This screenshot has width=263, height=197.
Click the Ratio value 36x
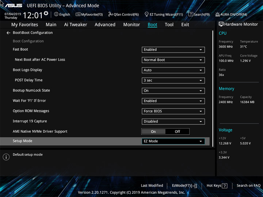coord(221,75)
